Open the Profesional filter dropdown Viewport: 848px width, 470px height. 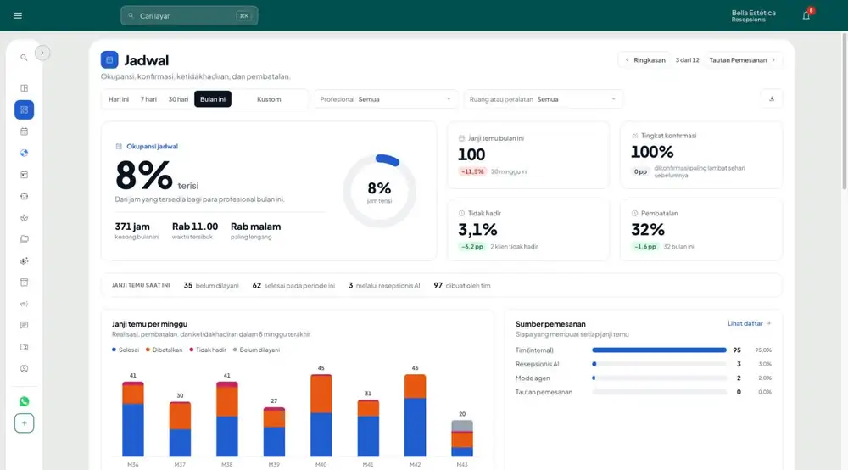(386, 99)
